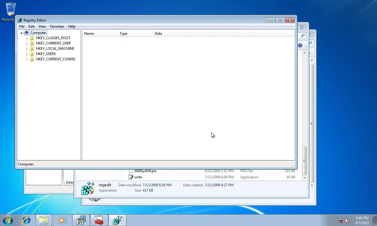Select the HKEY_CLASSES_ROOT label

pyautogui.click(x=53, y=38)
